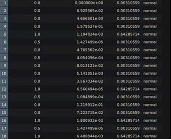Select the 0.0 value in row 15
171x140 pixels.
pos(37,113)
